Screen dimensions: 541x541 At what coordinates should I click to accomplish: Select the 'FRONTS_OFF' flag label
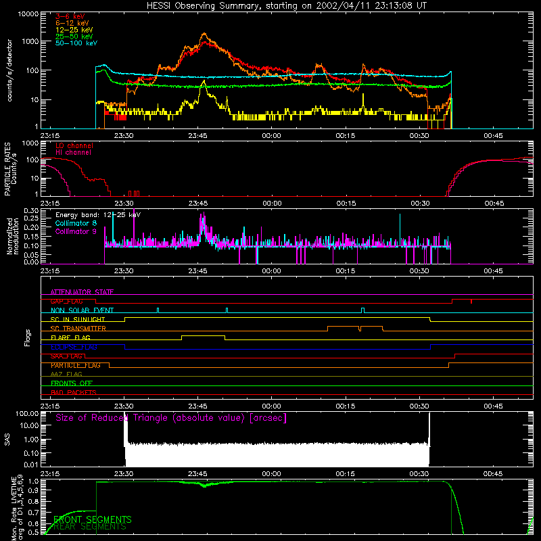pyautogui.click(x=72, y=383)
